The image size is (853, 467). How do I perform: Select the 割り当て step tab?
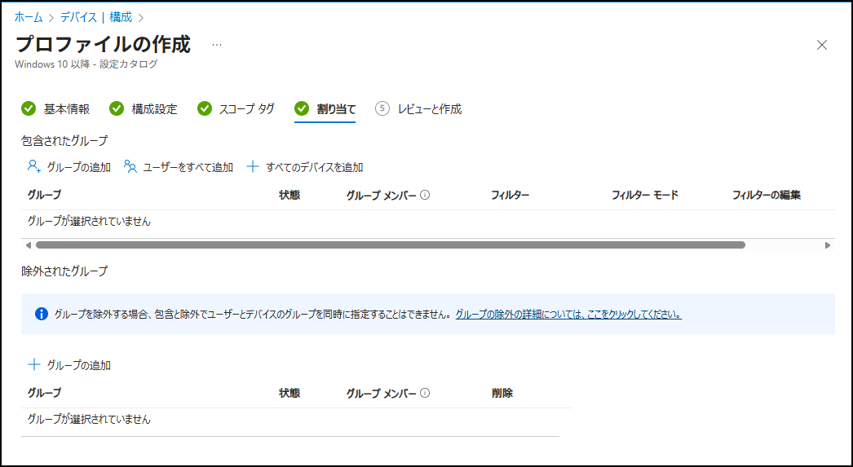click(325, 109)
